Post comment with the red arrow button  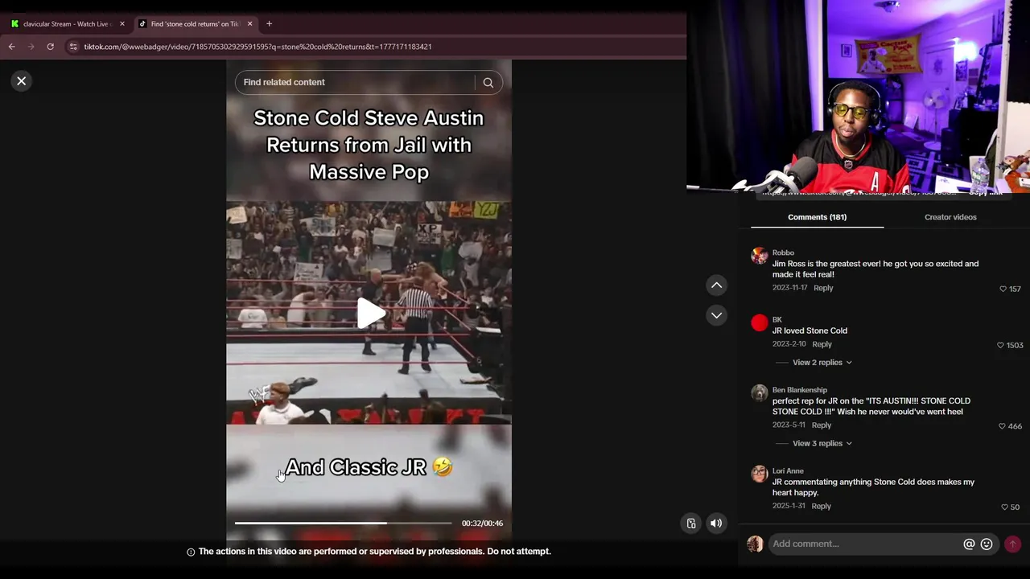1012,544
